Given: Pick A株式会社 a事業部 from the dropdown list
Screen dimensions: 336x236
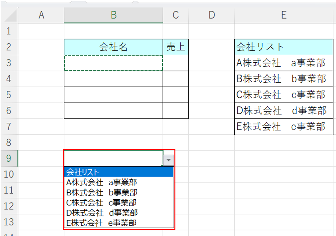Looking at the screenshot, I should click(119, 182).
